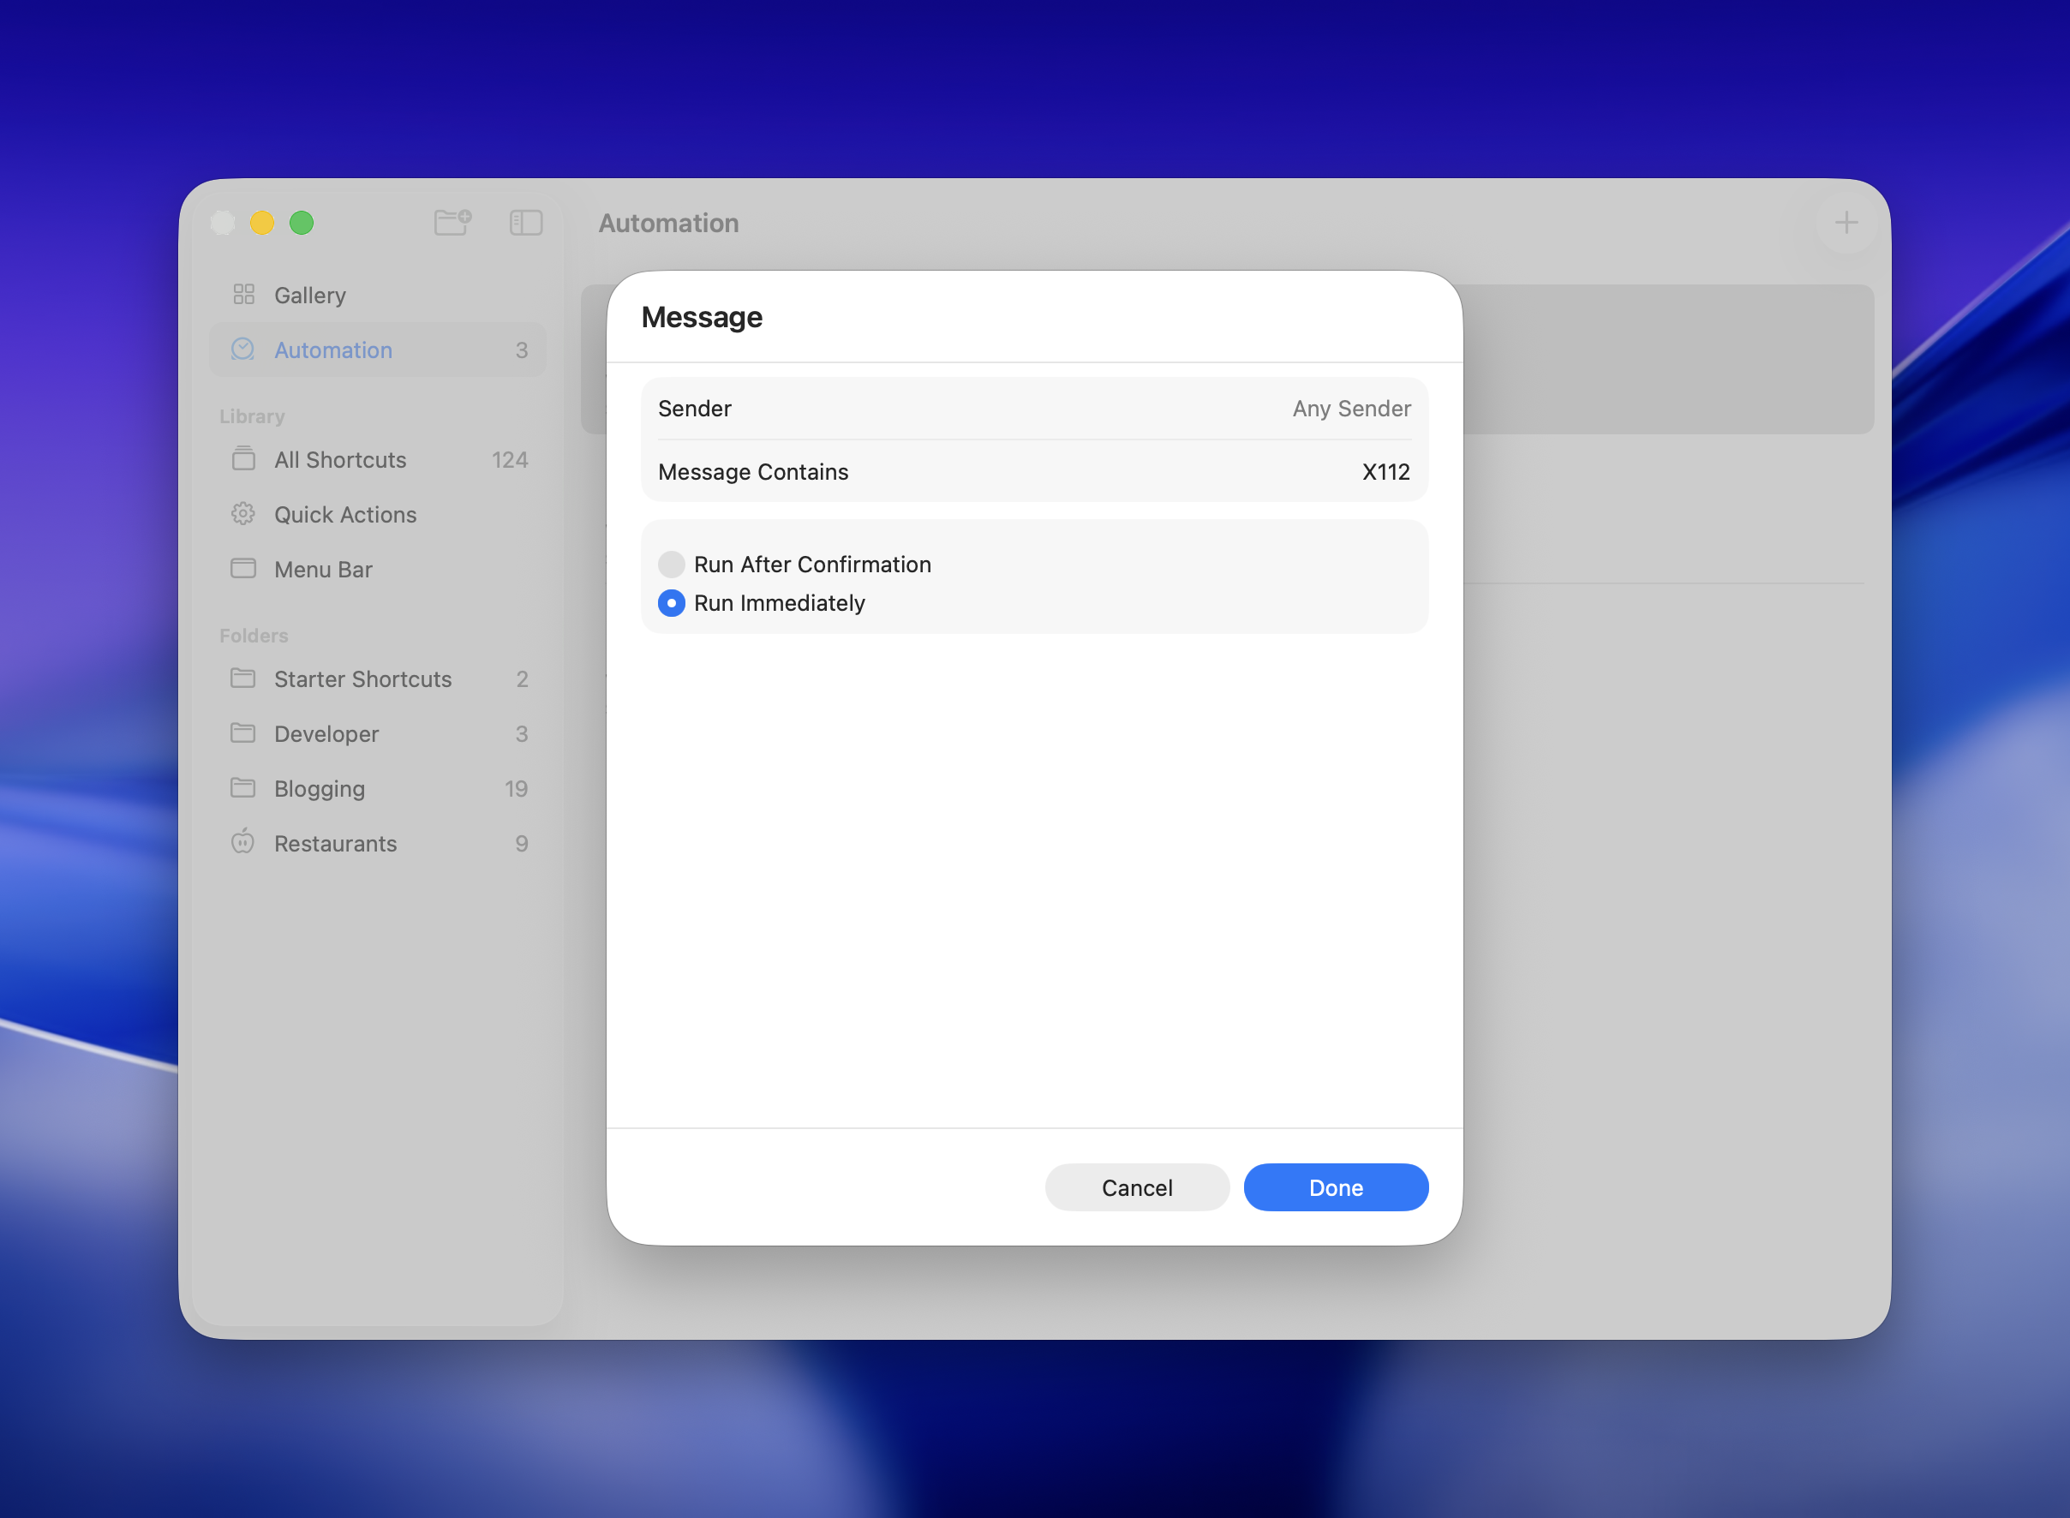Click the plus icon to add an automation

[x=1845, y=223]
